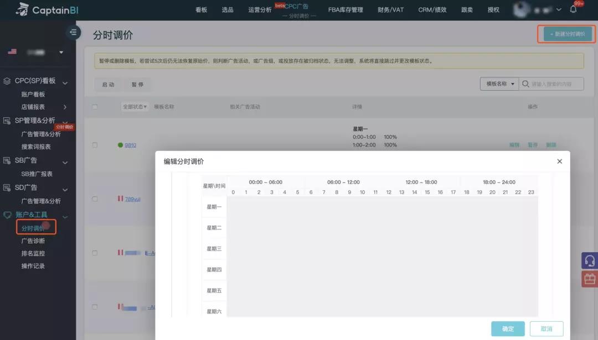Screen dimensions: 598x340
Task: Click the 账户&工具 shield icon
Action: tap(7, 215)
